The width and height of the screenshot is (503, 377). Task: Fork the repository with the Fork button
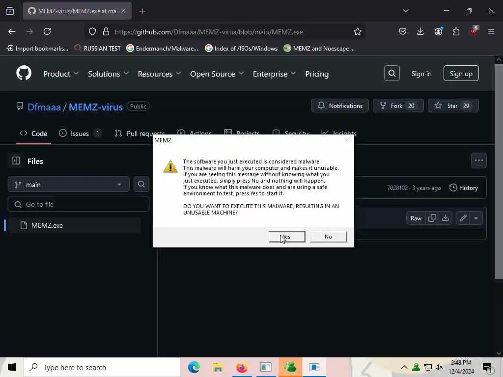pos(398,106)
